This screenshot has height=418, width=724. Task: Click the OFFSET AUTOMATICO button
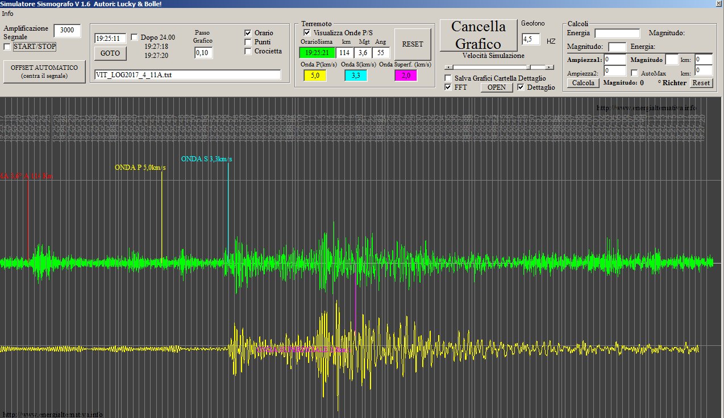point(44,72)
